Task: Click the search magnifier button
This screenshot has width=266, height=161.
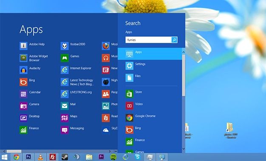Action: pyautogui.click(x=174, y=40)
